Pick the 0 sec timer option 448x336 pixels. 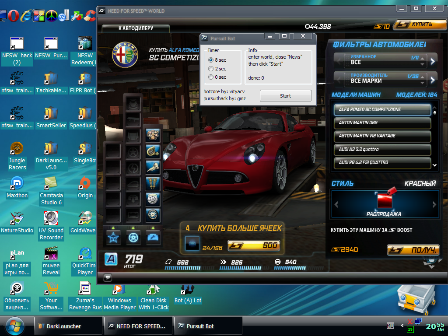pyautogui.click(x=211, y=77)
